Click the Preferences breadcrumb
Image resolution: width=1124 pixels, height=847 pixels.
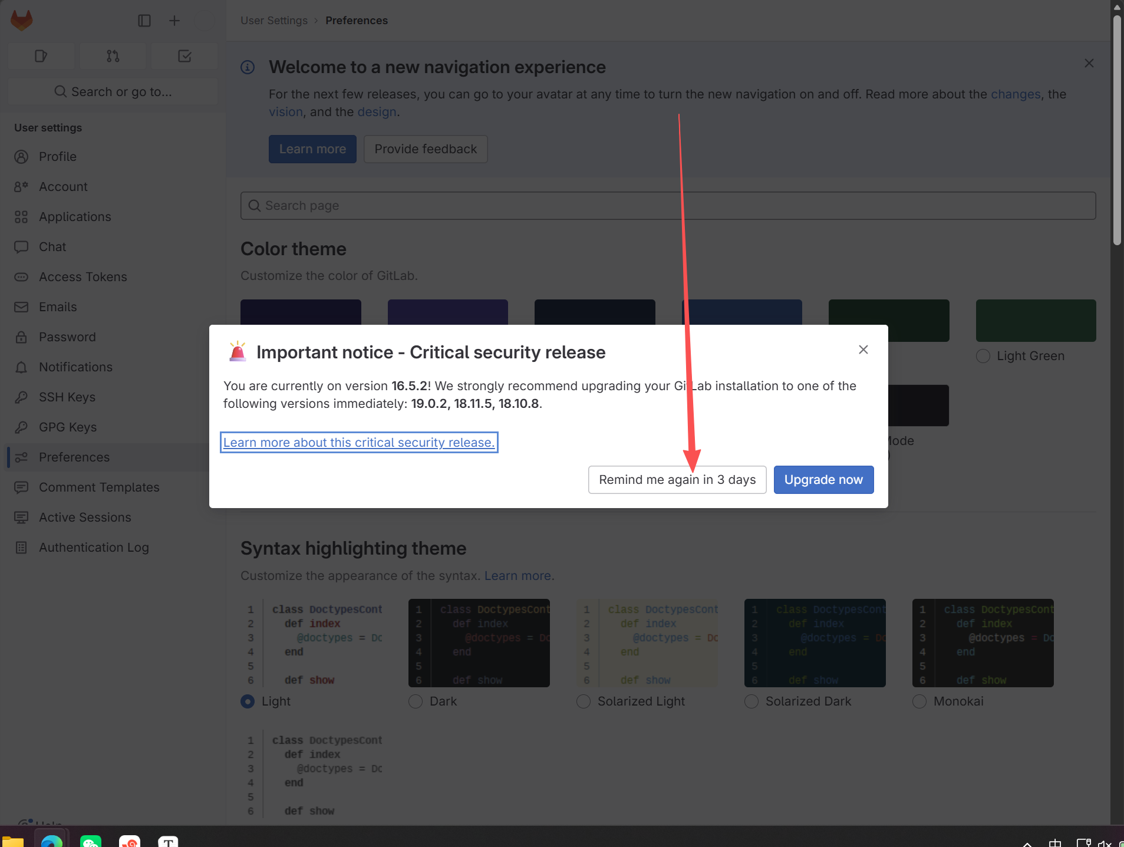pos(357,21)
